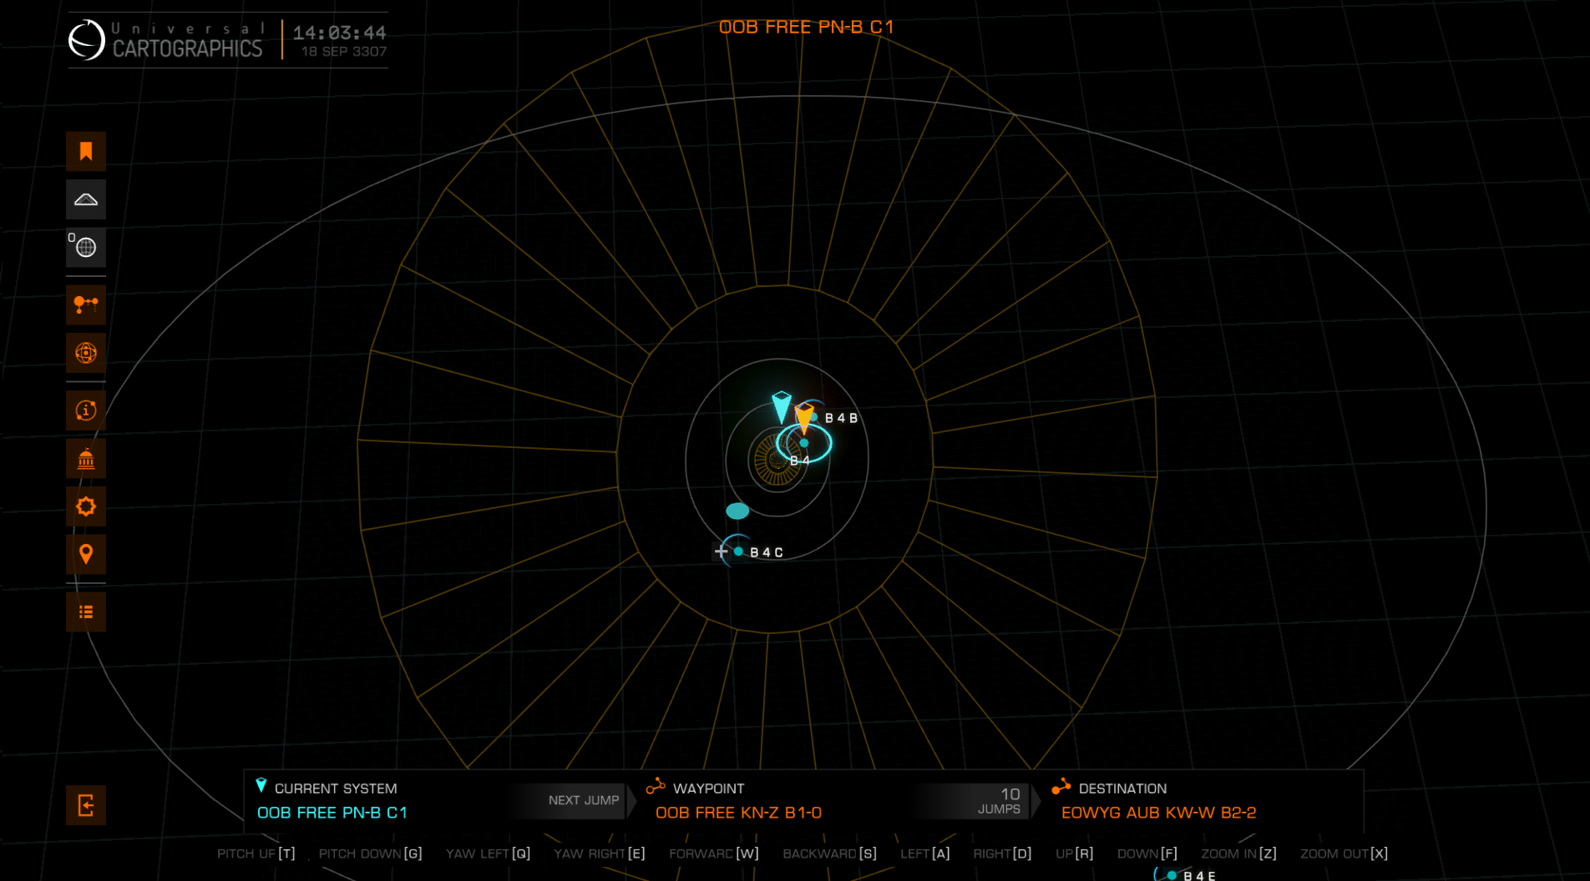Open the gear settings icon
The image size is (1590, 881).
click(x=86, y=506)
